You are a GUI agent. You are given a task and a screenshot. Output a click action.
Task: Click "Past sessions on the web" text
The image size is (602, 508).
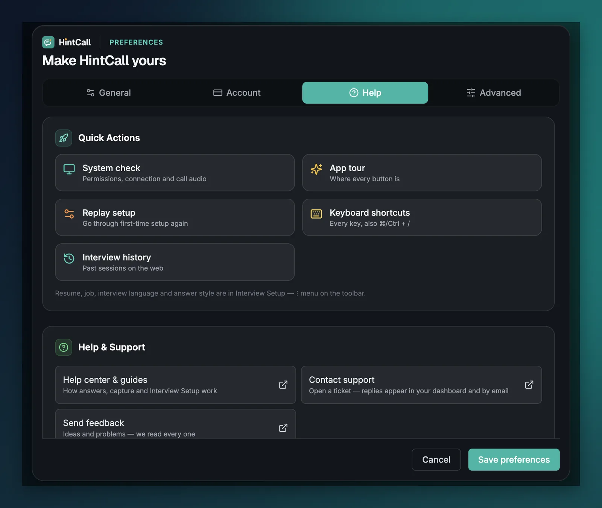tap(123, 268)
